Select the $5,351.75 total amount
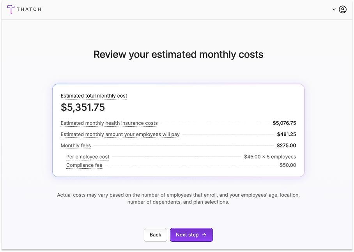Screen dimensions: 354x252 pos(83,107)
